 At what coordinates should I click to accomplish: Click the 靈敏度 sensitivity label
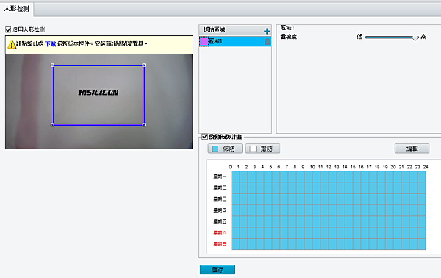289,37
